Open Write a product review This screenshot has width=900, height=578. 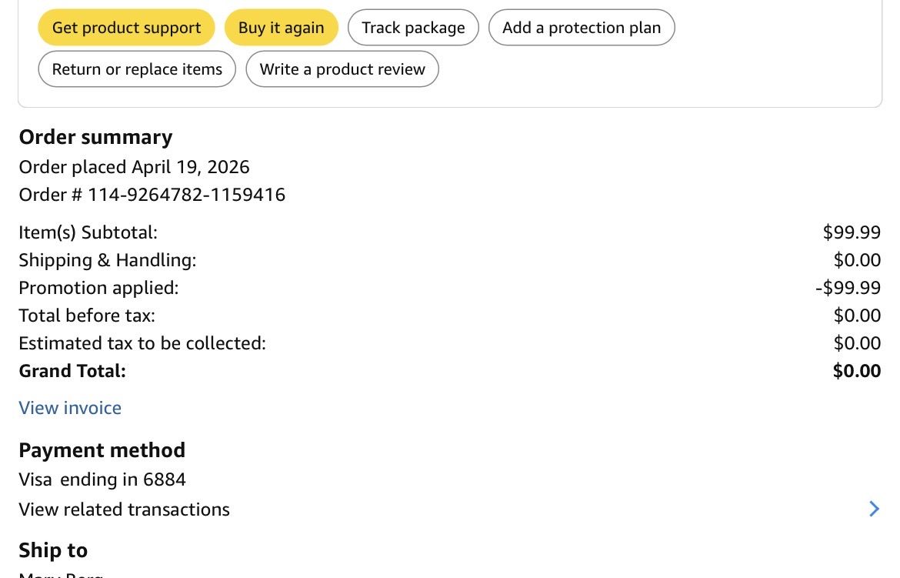coord(342,69)
